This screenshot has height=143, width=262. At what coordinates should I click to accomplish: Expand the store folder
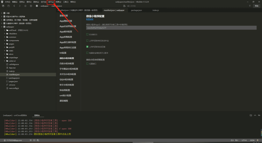(5, 54)
